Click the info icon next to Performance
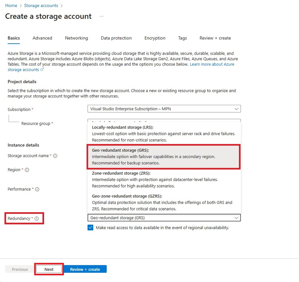Image resolution: width=299 pixels, height=282 pixels. (37, 189)
